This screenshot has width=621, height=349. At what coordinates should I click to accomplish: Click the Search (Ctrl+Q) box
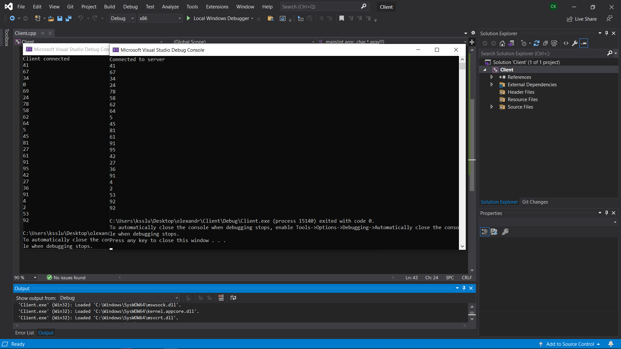[324, 7]
